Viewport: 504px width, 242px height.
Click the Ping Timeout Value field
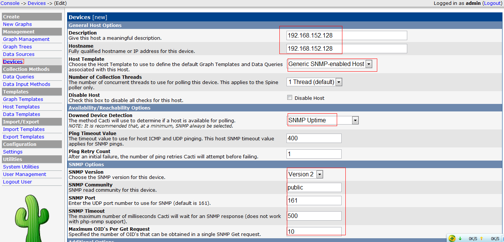(314, 138)
